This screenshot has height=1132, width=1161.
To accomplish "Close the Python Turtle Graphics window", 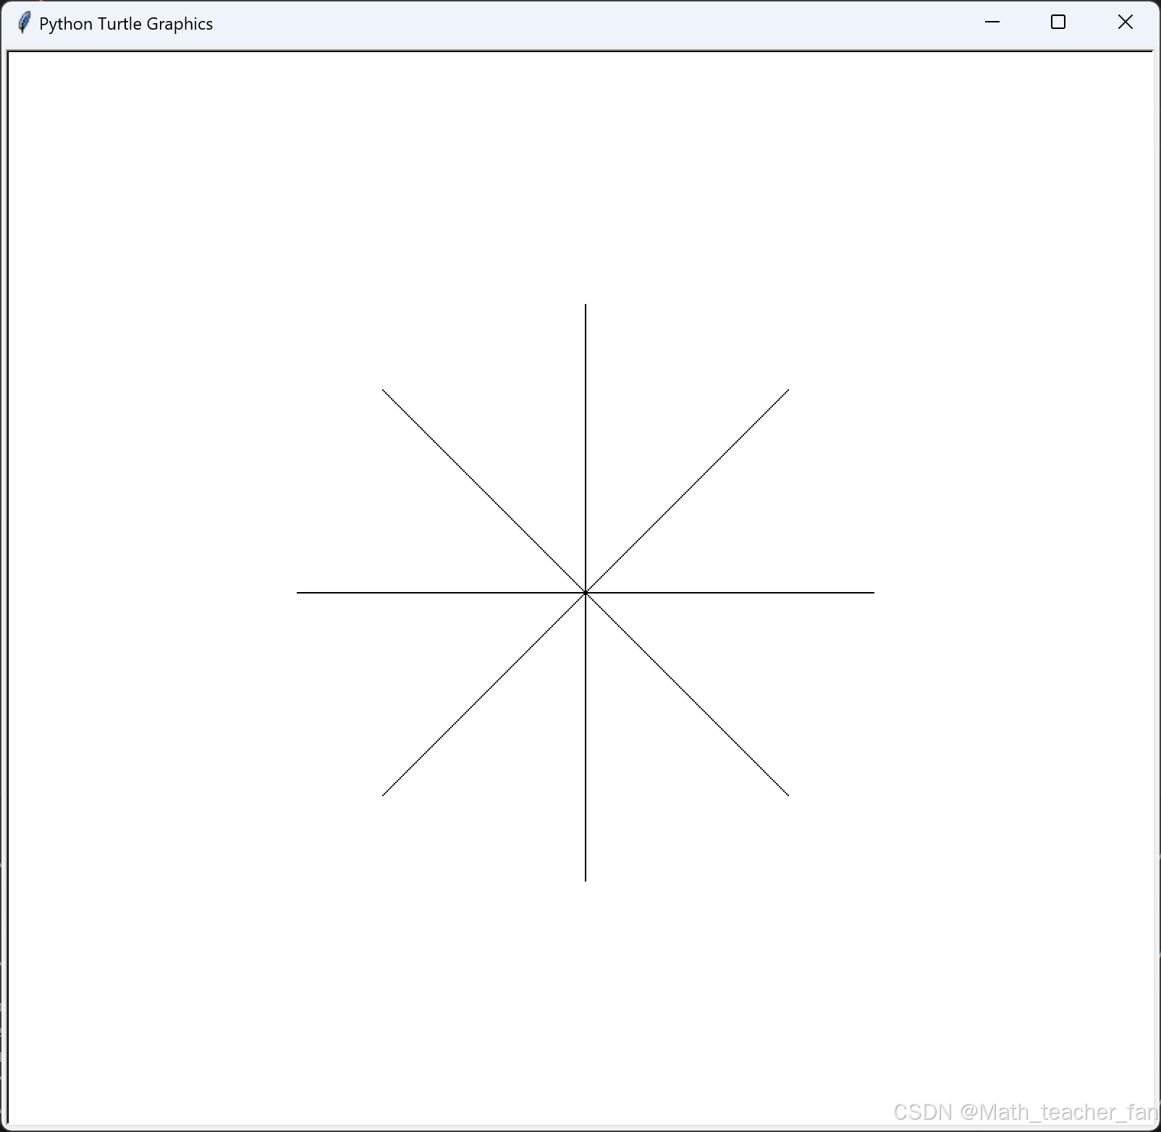I will coord(1125,22).
